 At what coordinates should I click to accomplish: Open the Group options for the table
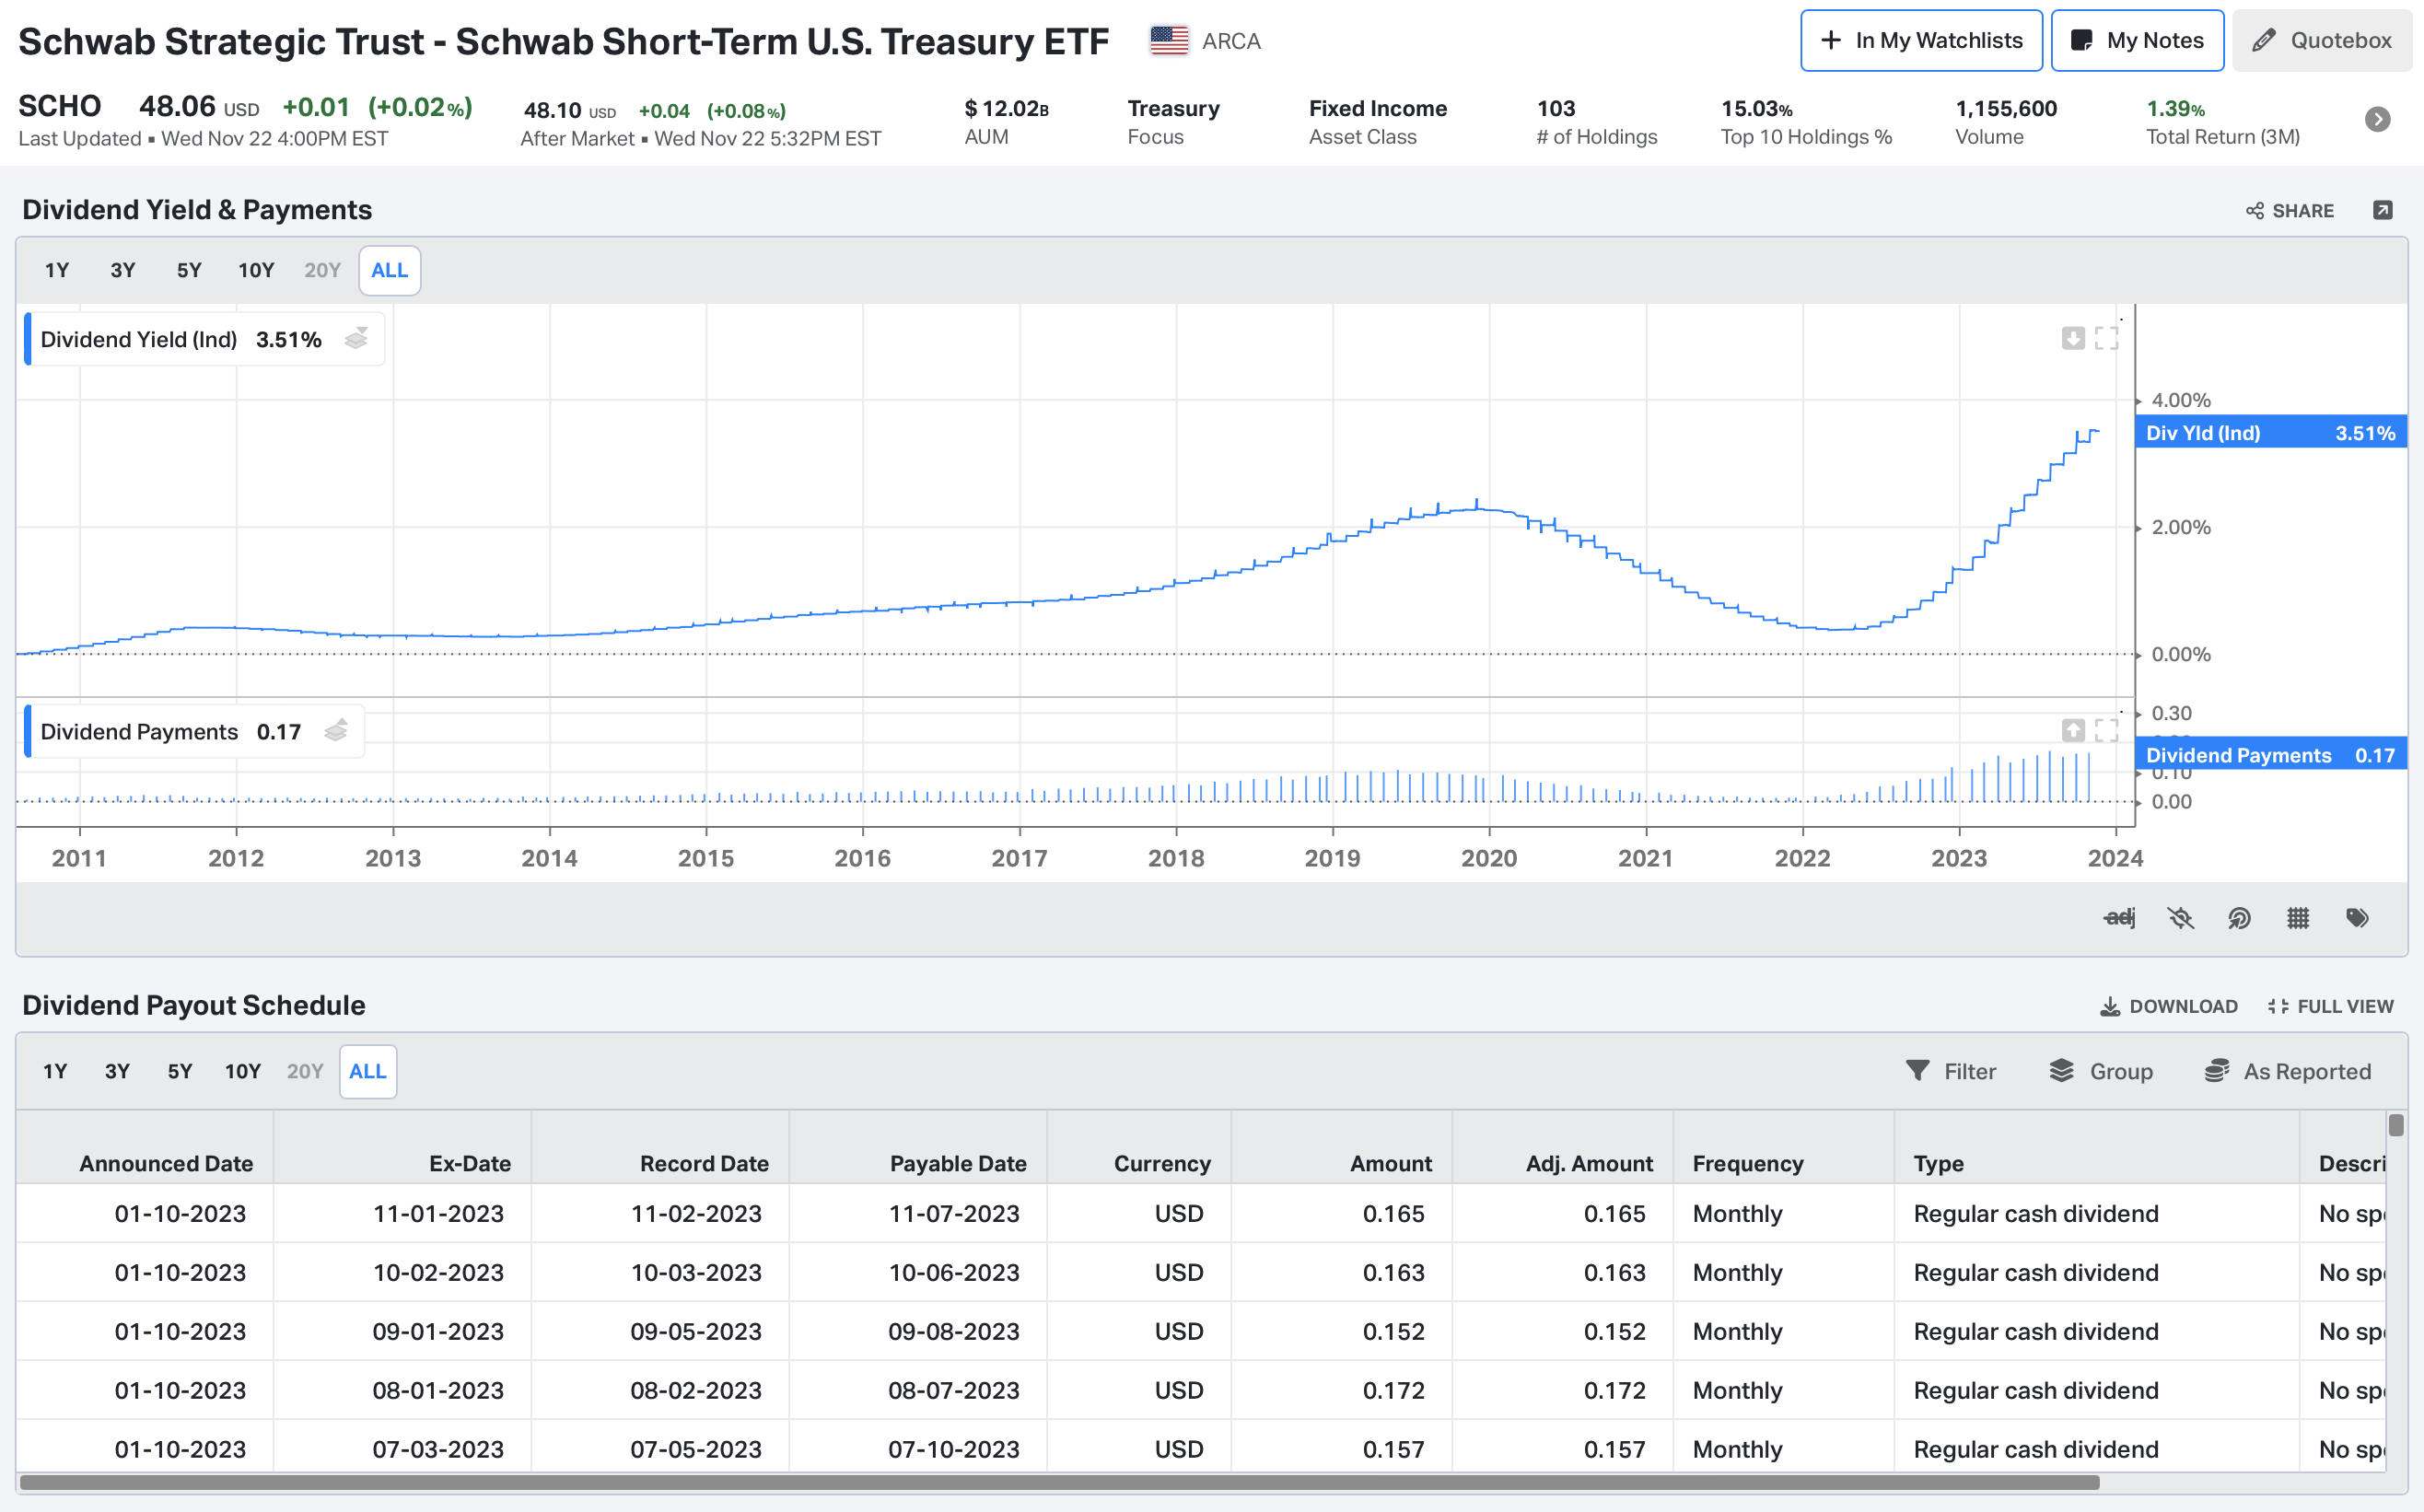pos(2100,1071)
